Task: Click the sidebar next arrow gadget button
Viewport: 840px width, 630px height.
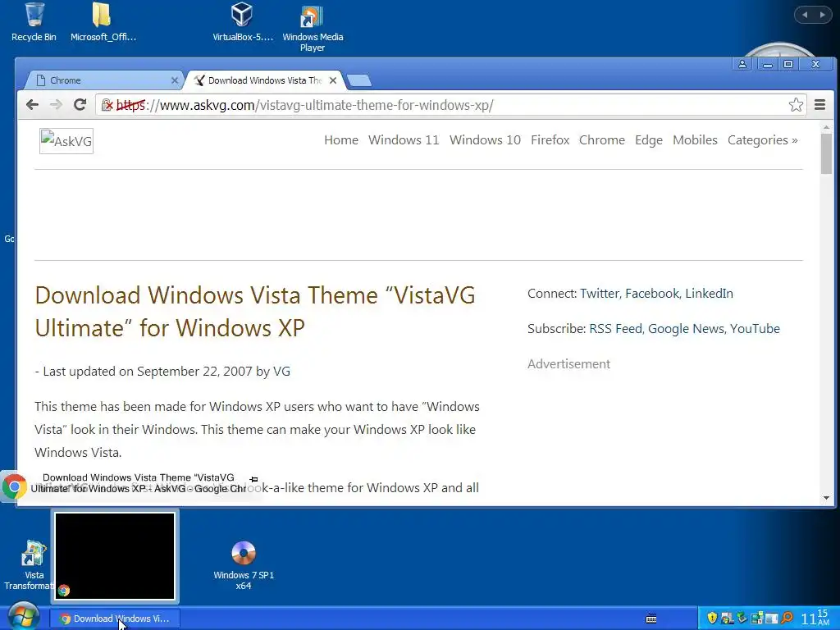Action: click(x=822, y=15)
